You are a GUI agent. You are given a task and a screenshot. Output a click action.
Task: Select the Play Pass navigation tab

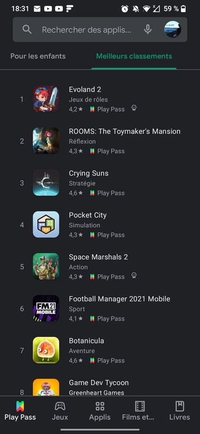[x=20, y=411]
